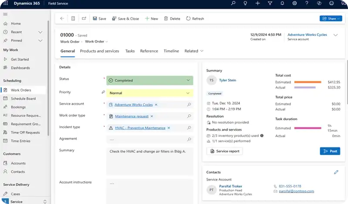Toggle the hamburger navigation menu

click(x=5, y=14)
